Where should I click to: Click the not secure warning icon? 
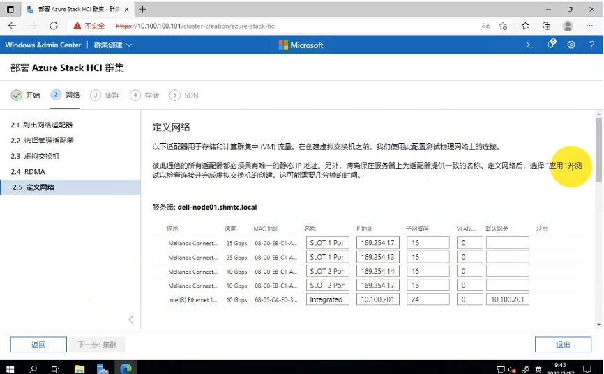click(77, 26)
